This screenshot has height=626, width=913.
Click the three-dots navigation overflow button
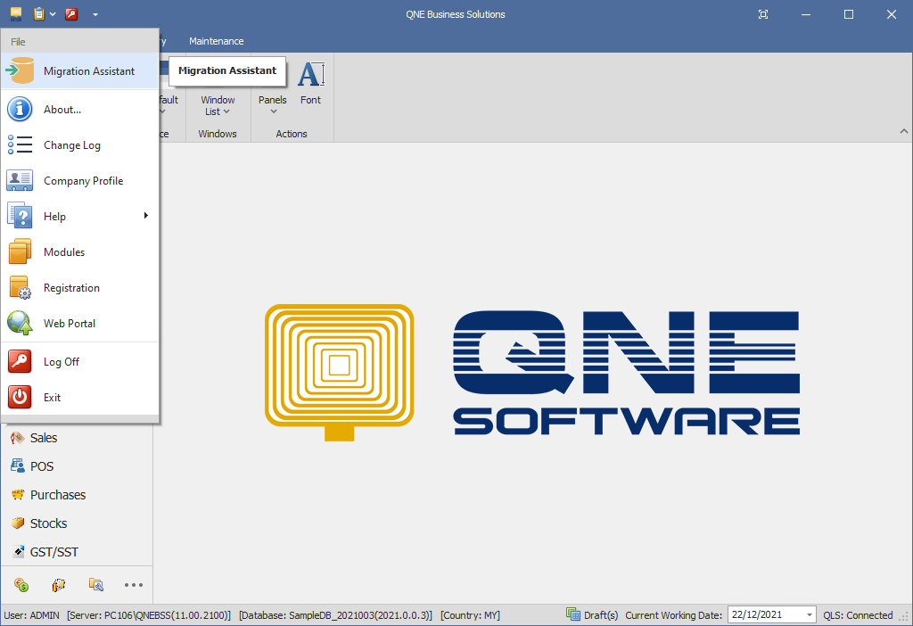pos(134,585)
